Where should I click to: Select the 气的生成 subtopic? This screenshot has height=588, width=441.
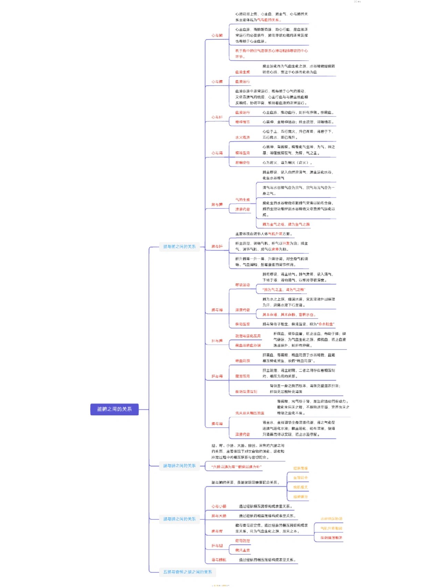pyautogui.click(x=243, y=200)
